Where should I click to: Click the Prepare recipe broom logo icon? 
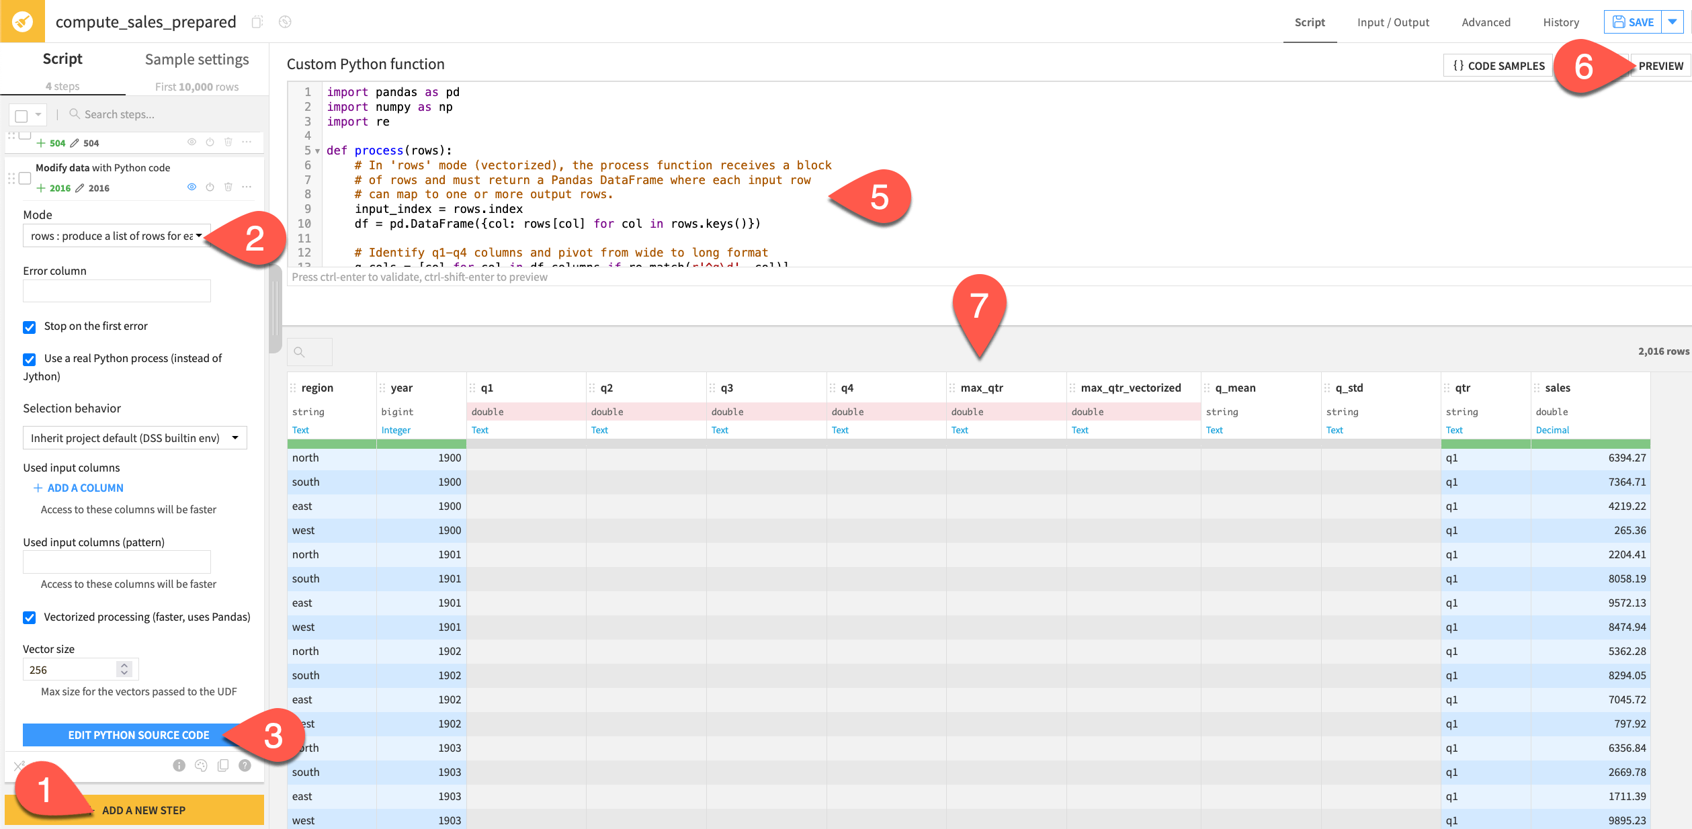click(22, 21)
